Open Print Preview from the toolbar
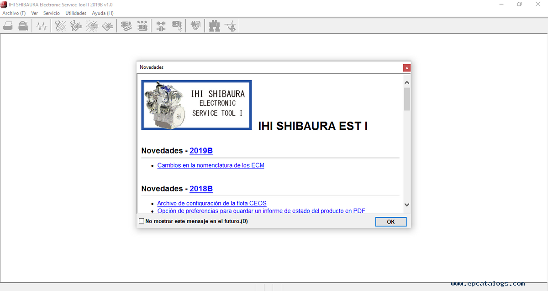This screenshot has height=291, width=548. [x=23, y=26]
